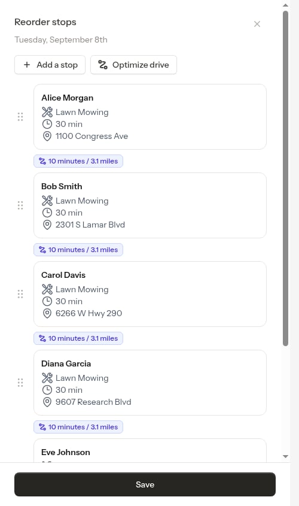
Task: Click the drag handle beside Diana Garcia
Action: click(20, 383)
